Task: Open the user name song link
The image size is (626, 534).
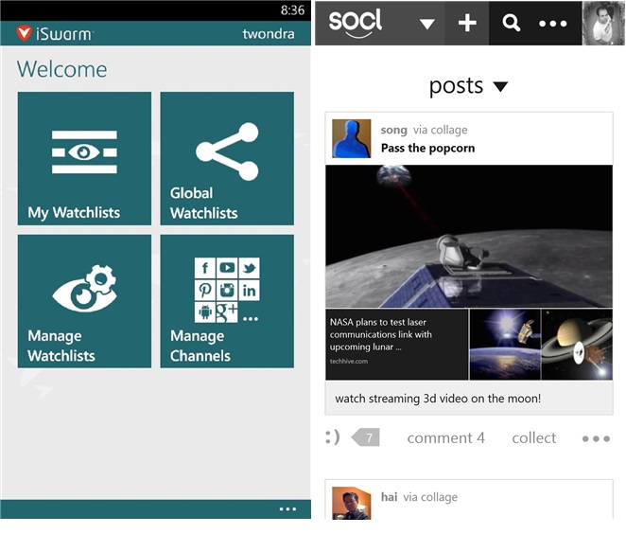Action: 393,130
